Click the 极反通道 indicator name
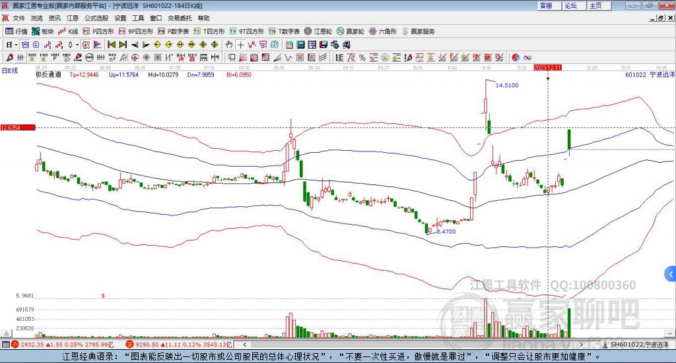Screen dimensions: 676x363 click(48, 75)
